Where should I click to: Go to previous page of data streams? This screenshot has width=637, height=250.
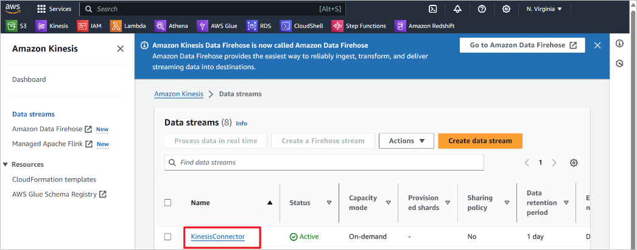[527, 163]
